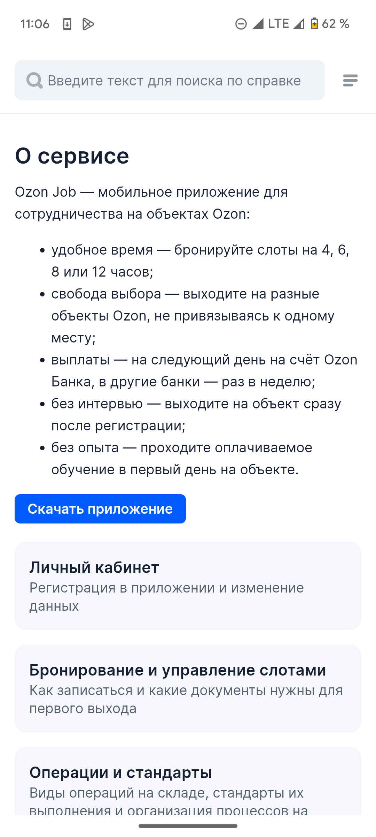Tap the Play Store notification icon
This screenshot has width=376, height=837.
pos(88,24)
